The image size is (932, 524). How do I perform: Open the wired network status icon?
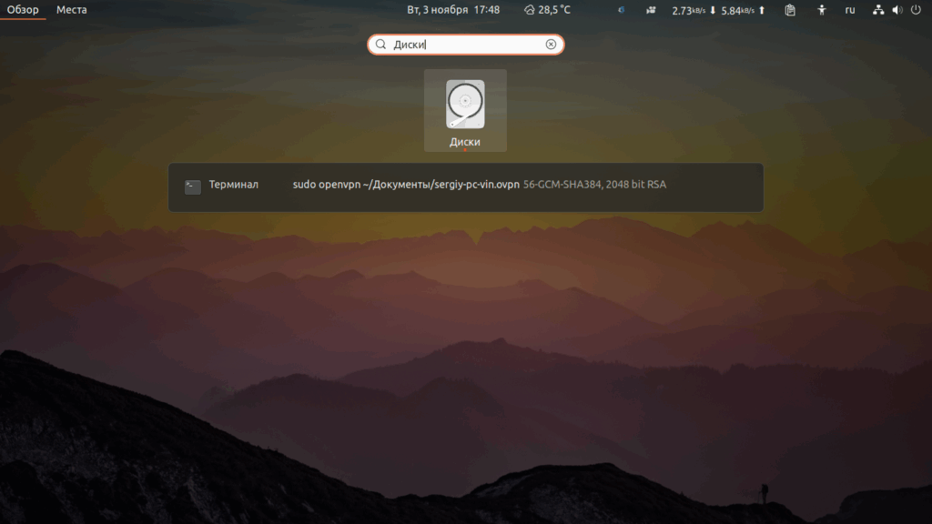(878, 9)
